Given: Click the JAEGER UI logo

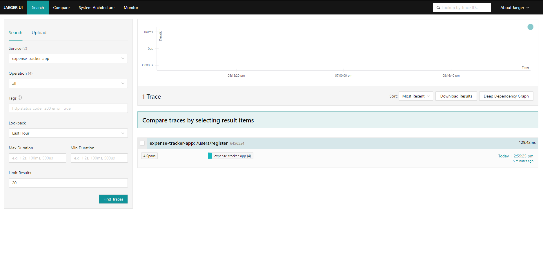Looking at the screenshot, I should pyautogui.click(x=13, y=8).
